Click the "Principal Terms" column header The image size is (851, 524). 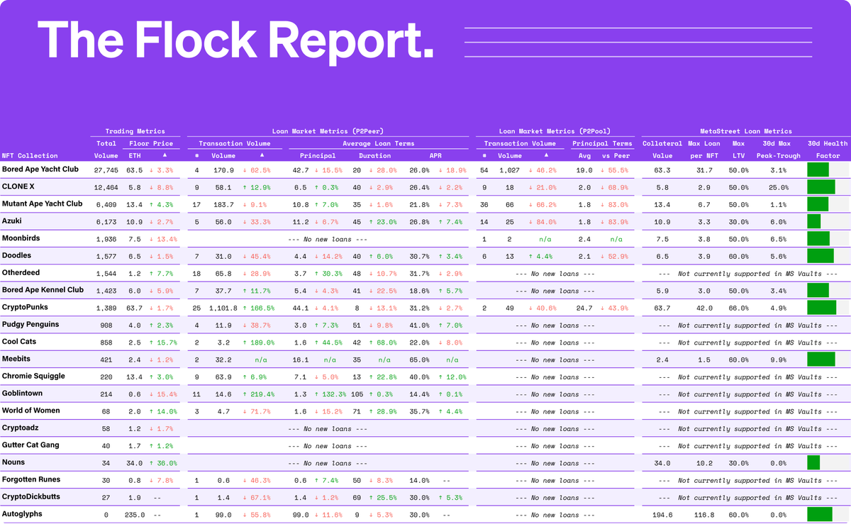coord(602,143)
